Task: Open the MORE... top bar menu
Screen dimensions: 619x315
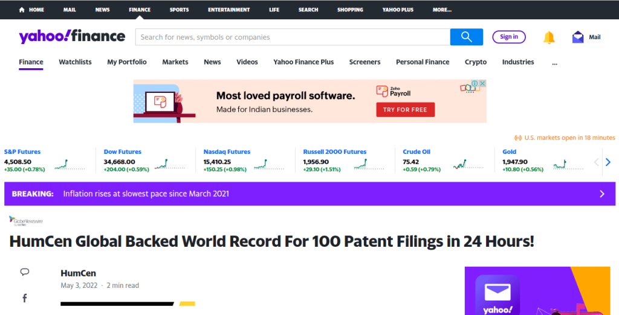Action: pos(442,10)
